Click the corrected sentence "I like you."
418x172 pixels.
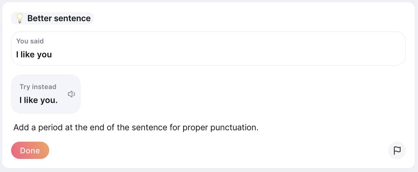pos(39,100)
